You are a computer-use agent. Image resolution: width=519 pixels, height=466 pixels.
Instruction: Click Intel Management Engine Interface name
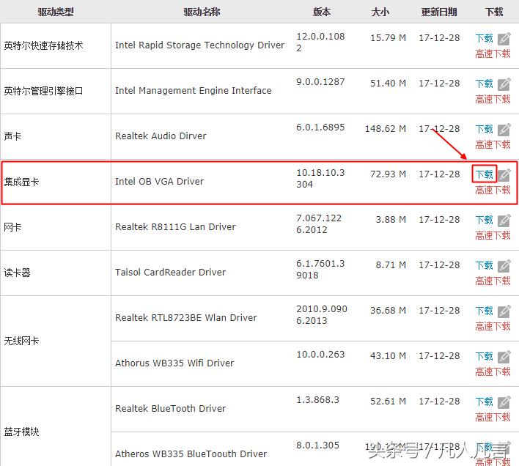click(x=194, y=90)
